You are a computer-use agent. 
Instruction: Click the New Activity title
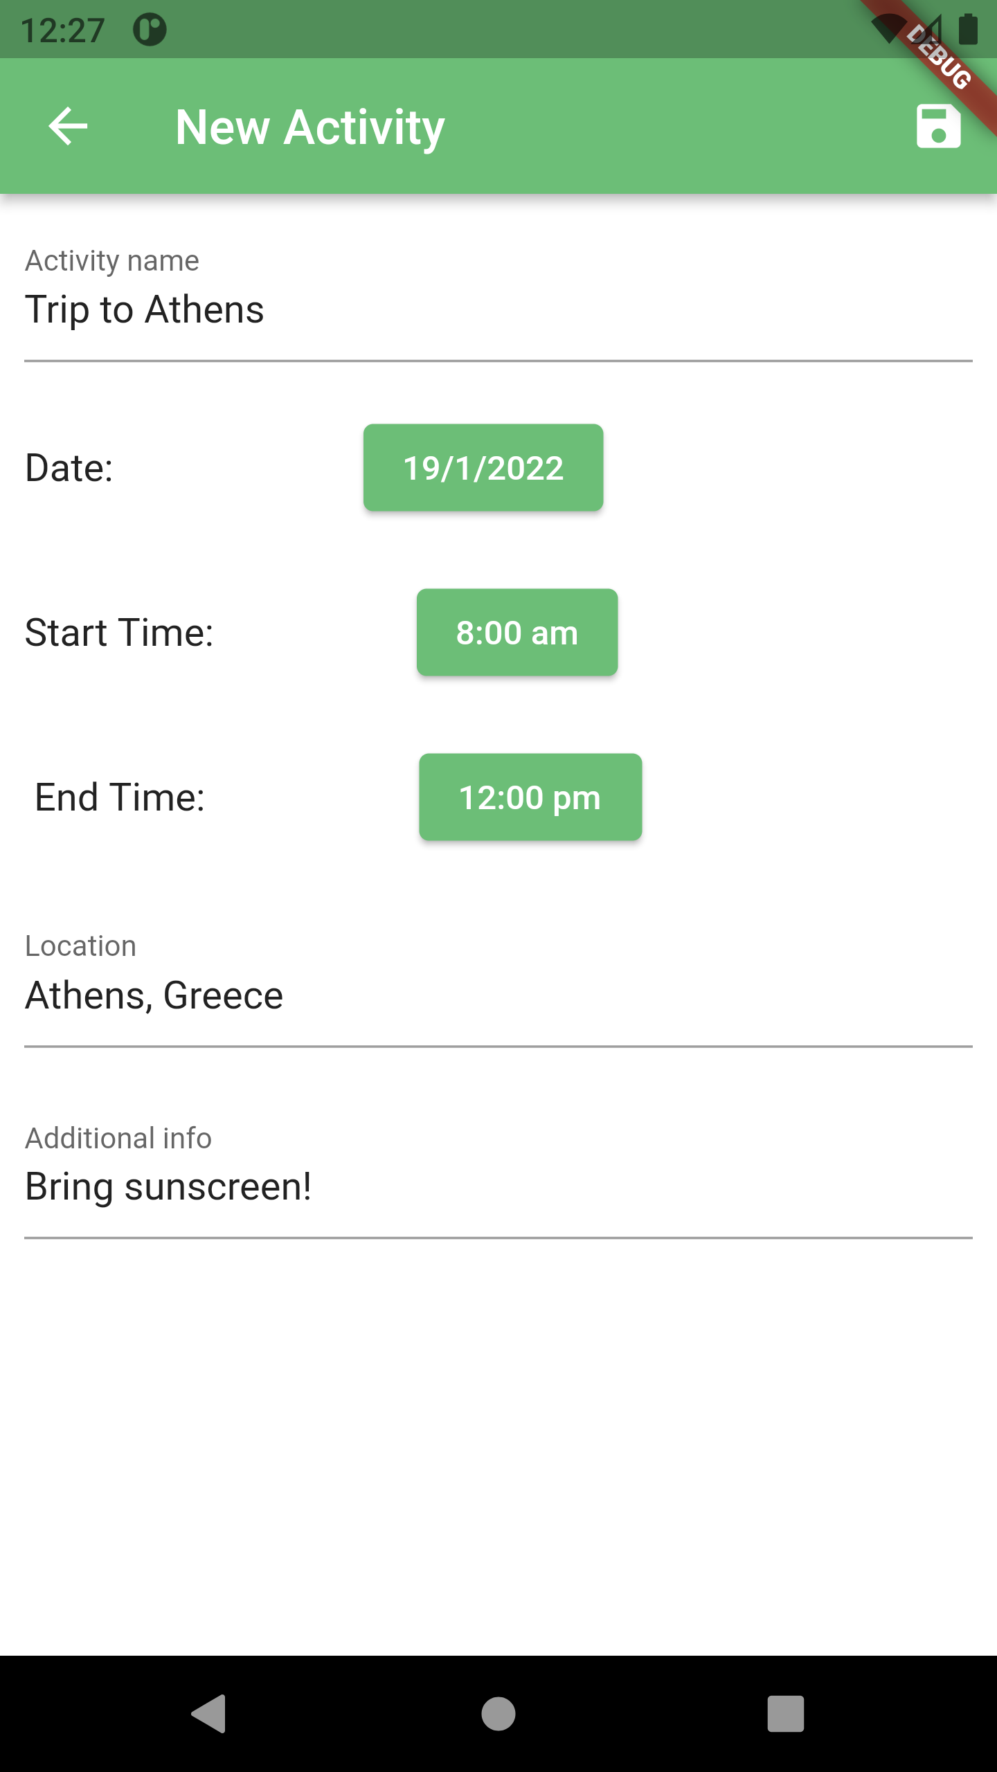[x=309, y=127]
